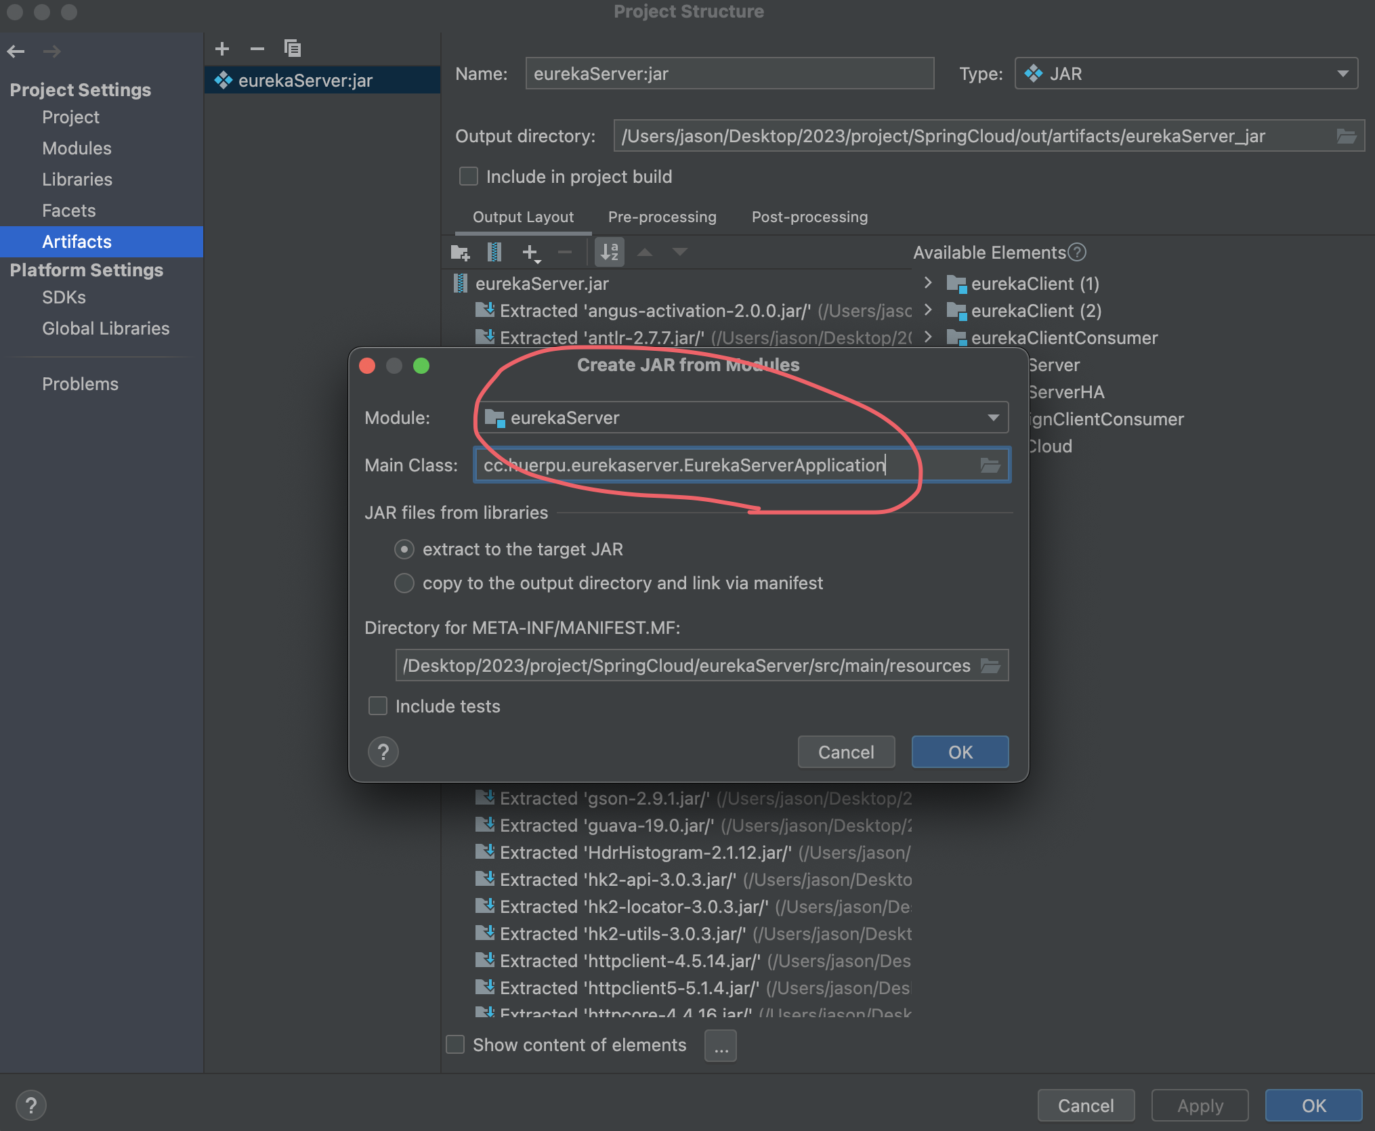This screenshot has width=1375, height=1131.
Task: Browse for the MANIFEST.MF directory using the folder icon
Action: tap(990, 666)
